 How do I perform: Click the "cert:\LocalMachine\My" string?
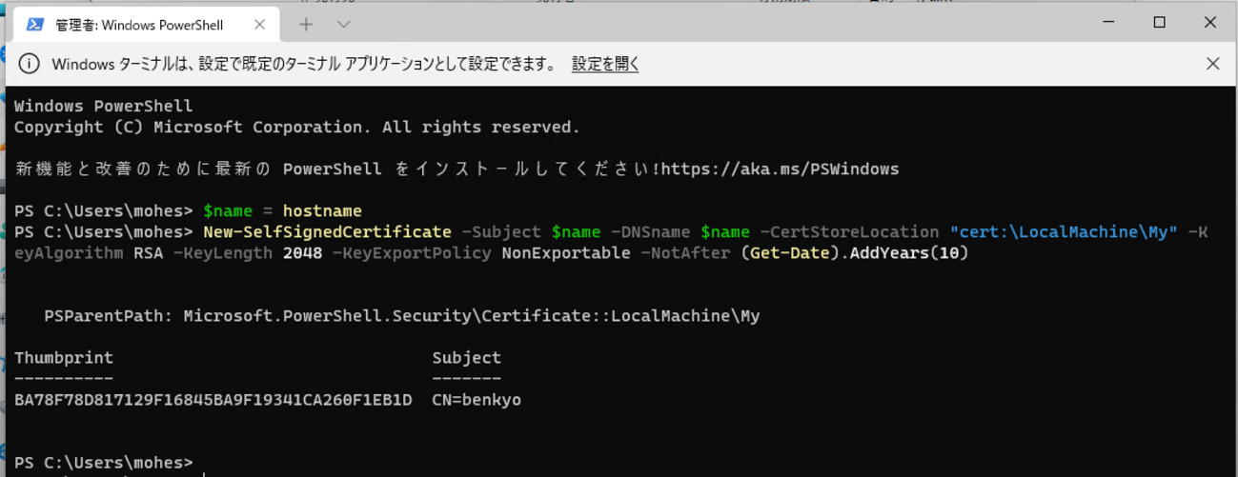pyautogui.click(x=1065, y=231)
